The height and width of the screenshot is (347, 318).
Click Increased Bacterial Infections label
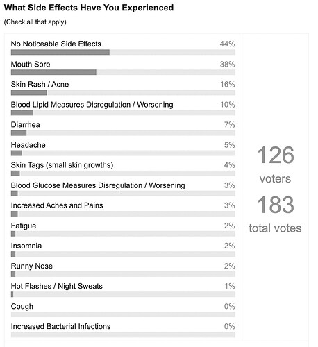tap(61, 326)
